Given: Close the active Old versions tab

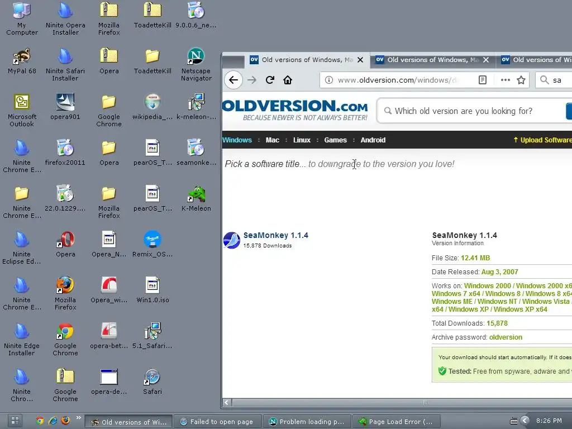Looking at the screenshot, I should coord(360,60).
